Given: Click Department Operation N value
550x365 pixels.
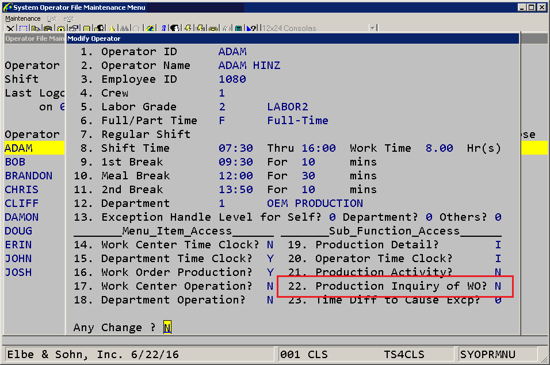Looking at the screenshot, I should point(270,300).
